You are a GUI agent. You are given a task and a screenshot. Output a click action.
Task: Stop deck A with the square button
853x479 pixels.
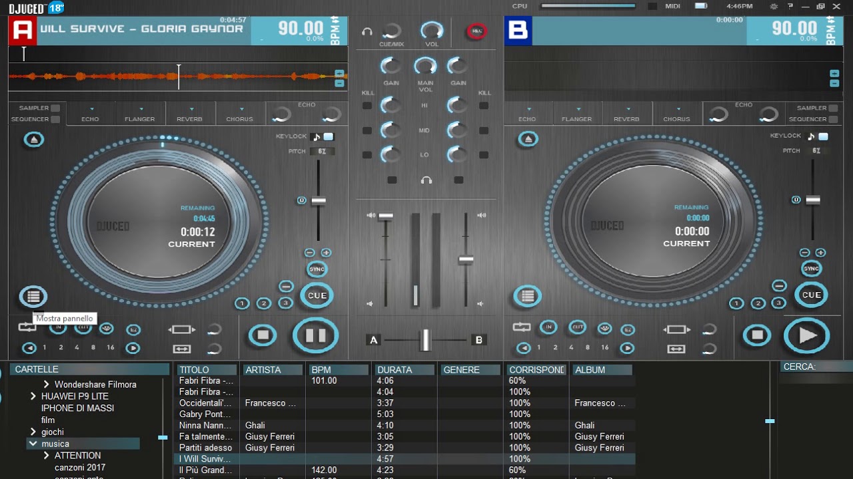coord(263,335)
